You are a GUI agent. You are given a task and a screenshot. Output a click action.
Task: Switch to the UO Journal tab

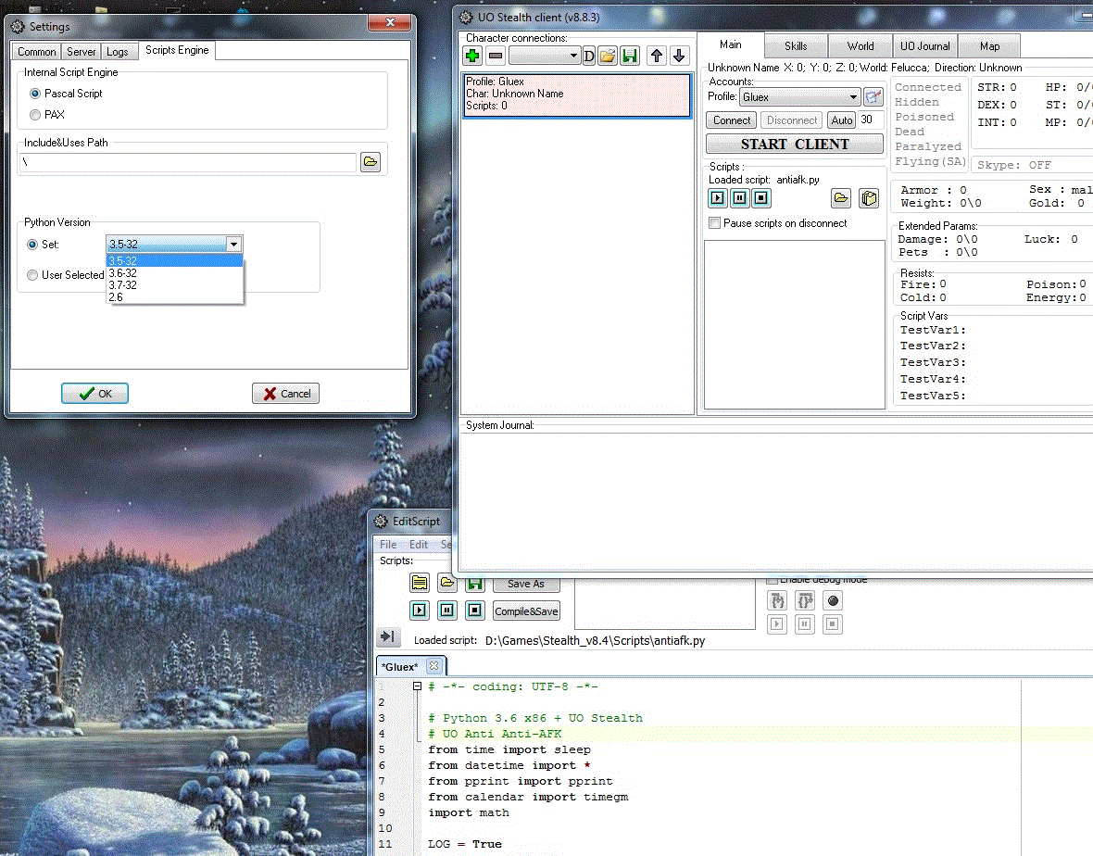[923, 46]
